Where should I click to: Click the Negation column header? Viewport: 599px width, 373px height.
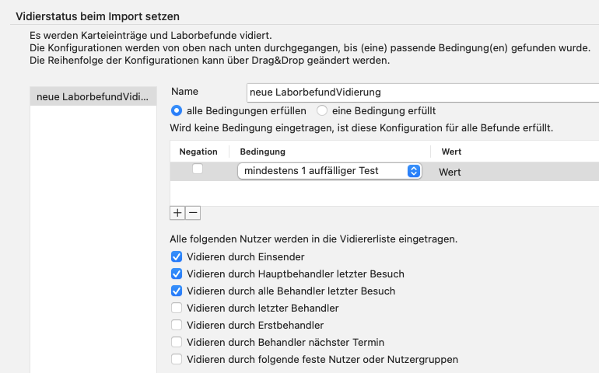tap(198, 152)
